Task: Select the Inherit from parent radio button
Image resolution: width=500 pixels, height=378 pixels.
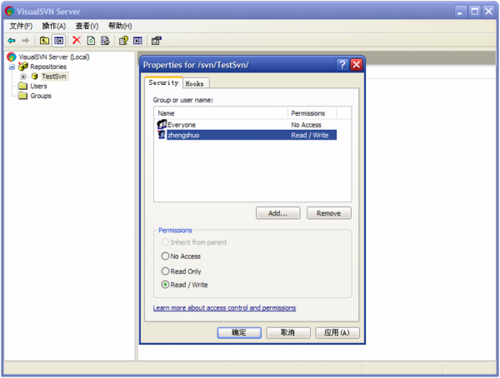Action: (x=165, y=242)
